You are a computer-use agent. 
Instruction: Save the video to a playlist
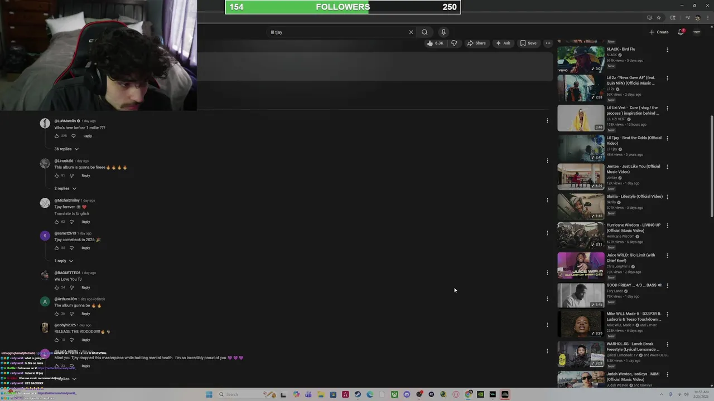[x=528, y=43]
